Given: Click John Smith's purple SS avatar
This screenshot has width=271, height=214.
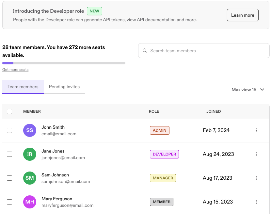Looking at the screenshot, I should click(30, 130).
